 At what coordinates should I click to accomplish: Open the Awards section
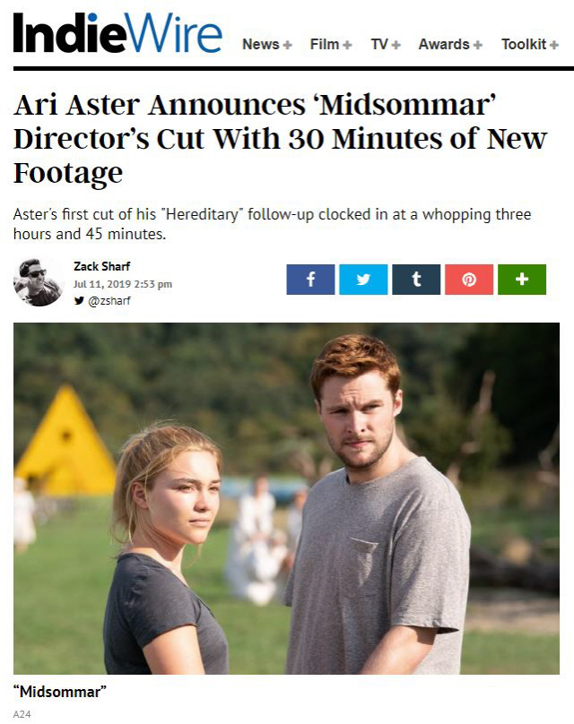tap(444, 44)
